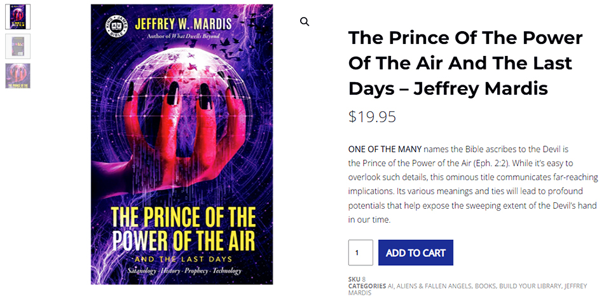Click the magnifying glass zoom icon

[305, 22]
